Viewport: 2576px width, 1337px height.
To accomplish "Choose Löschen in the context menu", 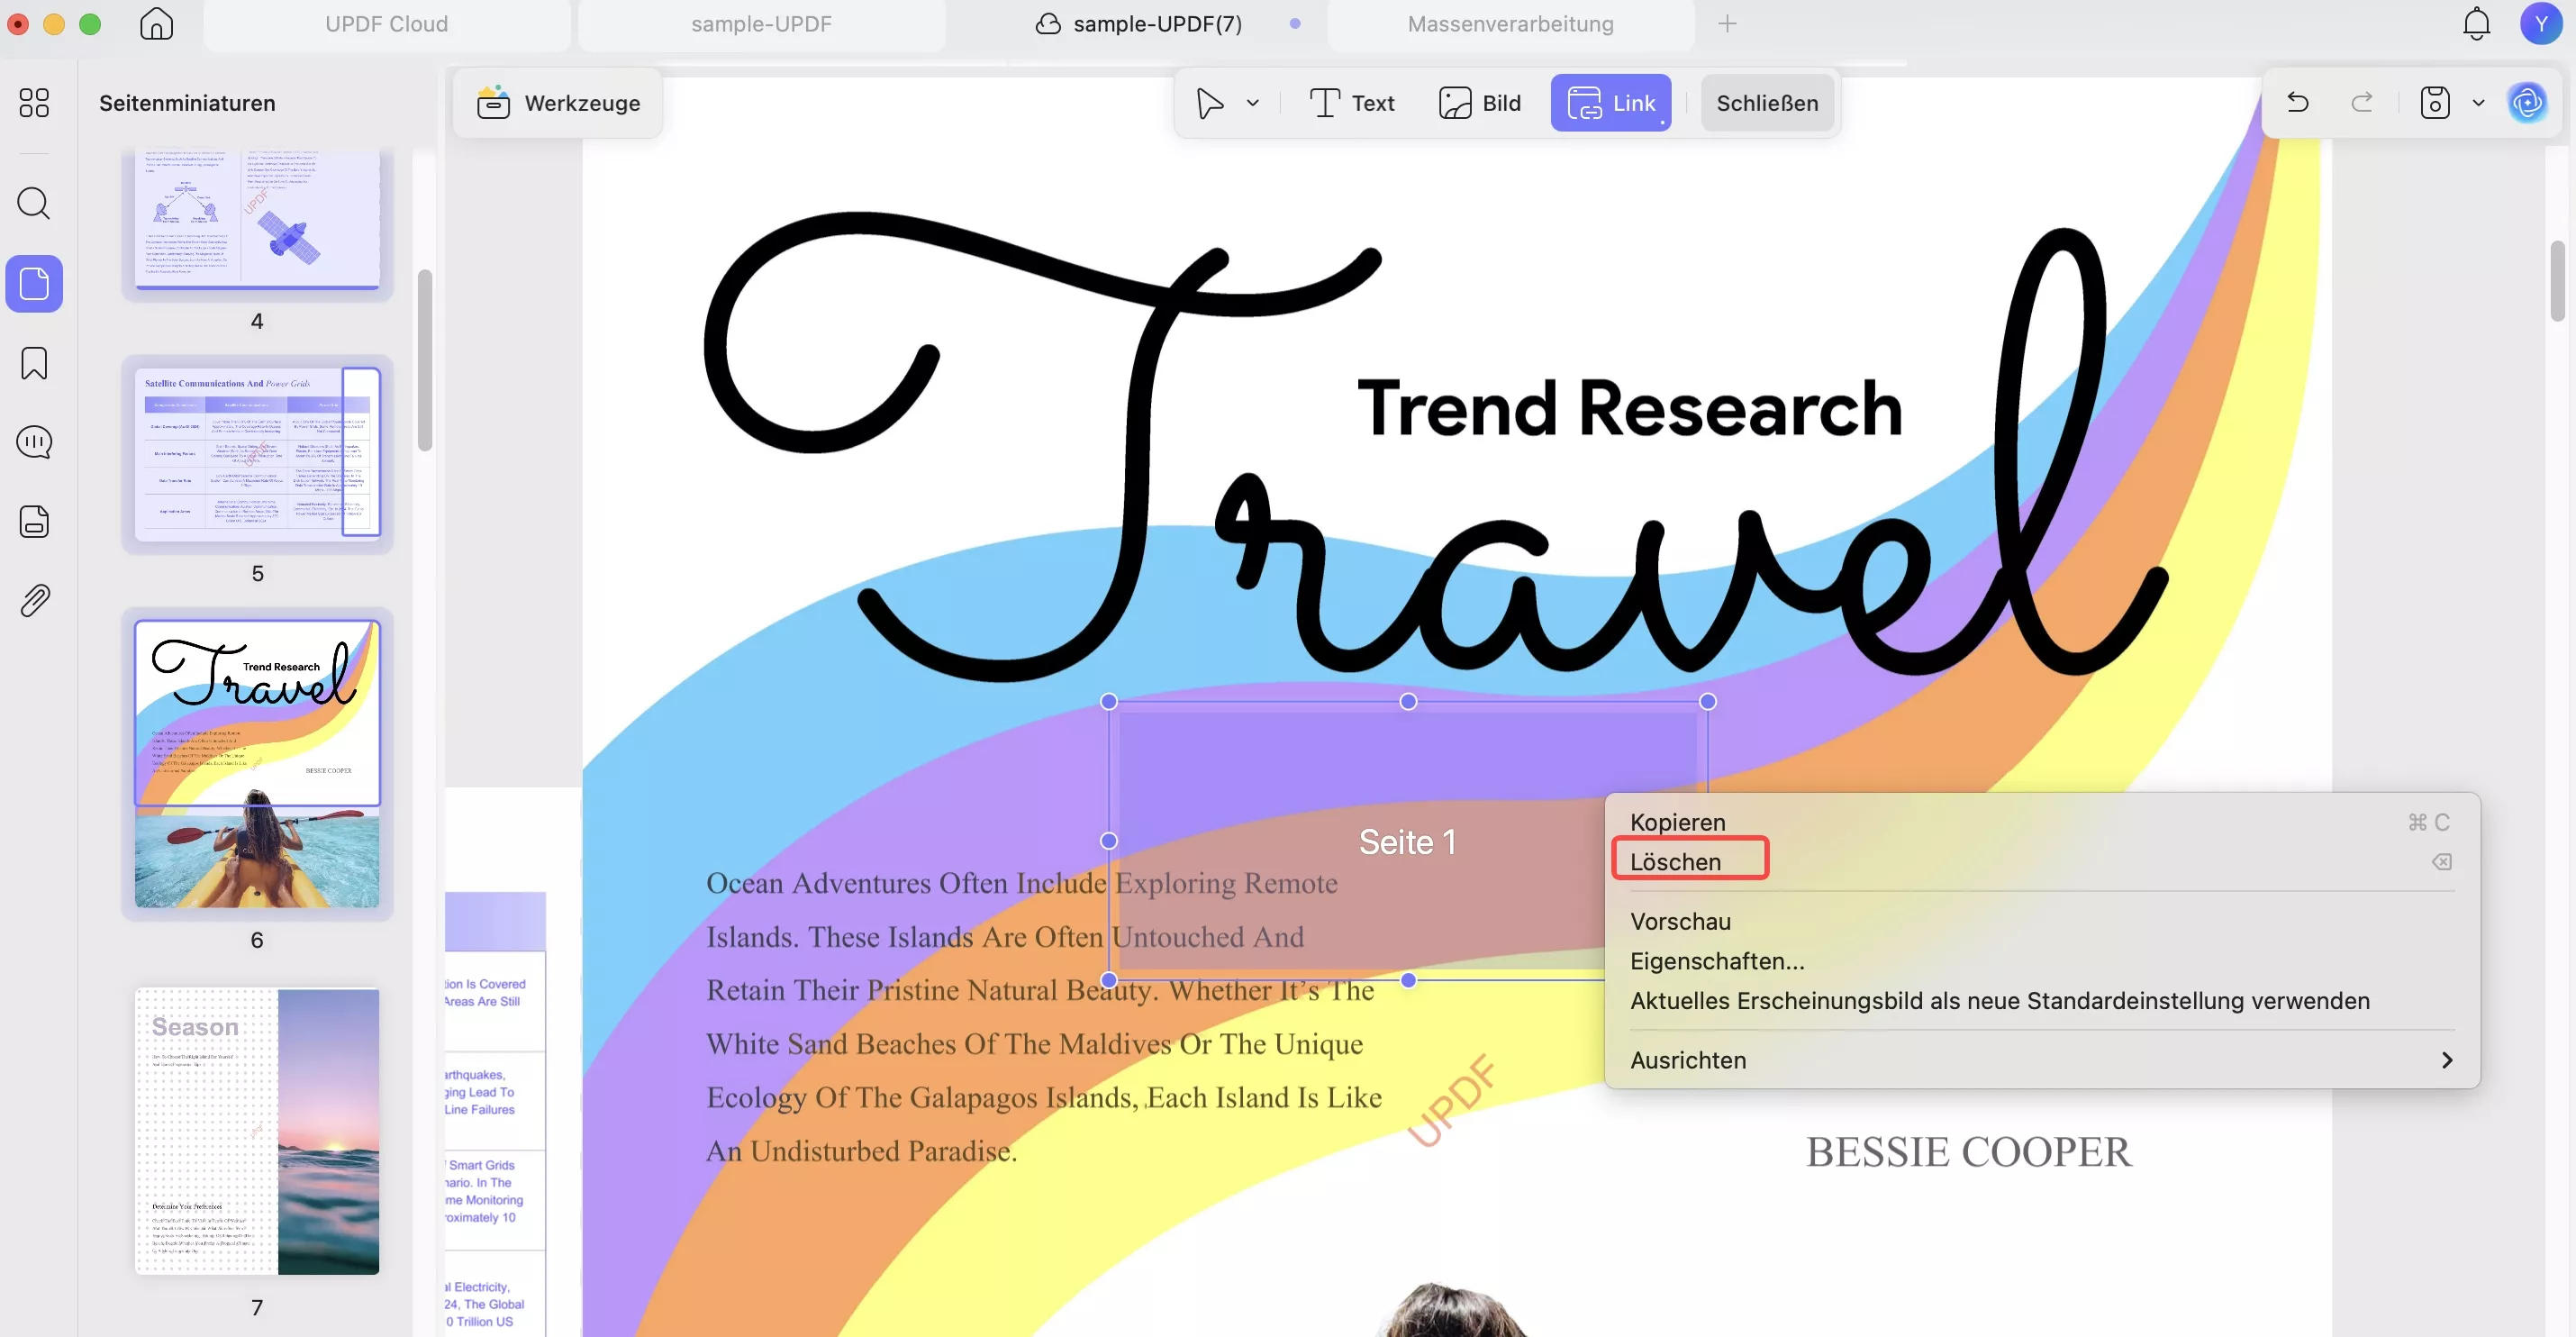I will coord(2042,862).
